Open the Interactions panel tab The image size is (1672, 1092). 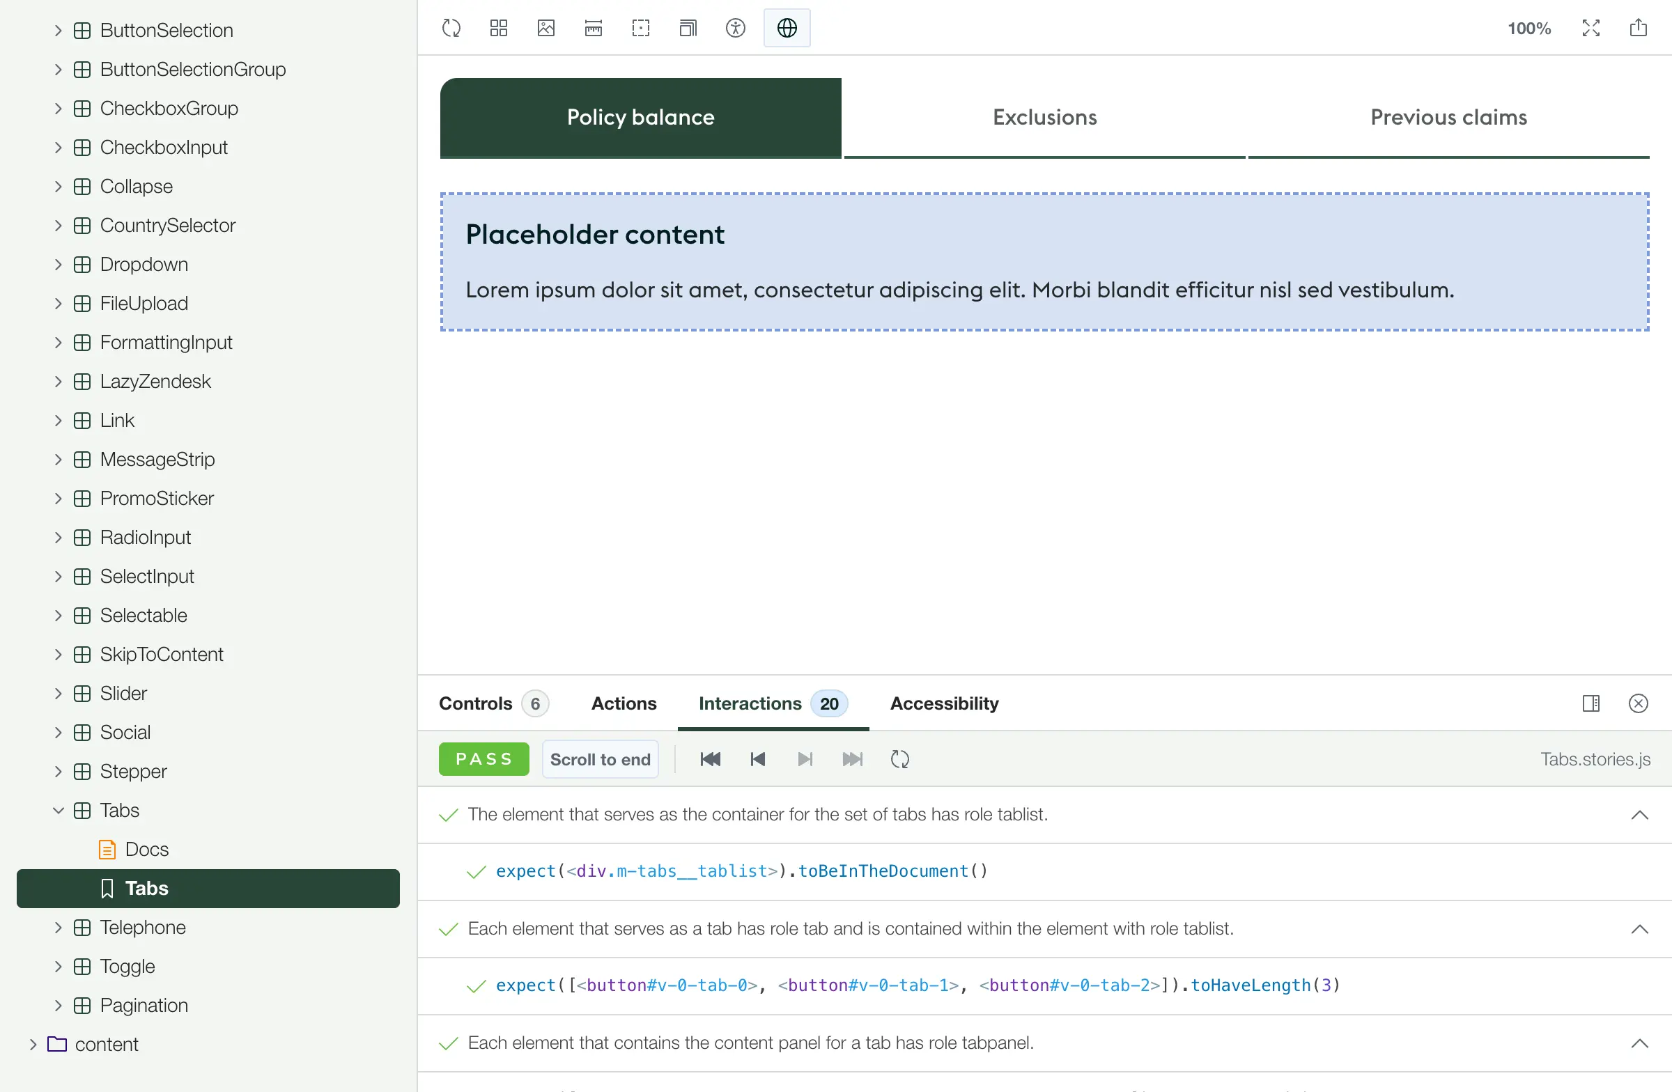pyautogui.click(x=773, y=703)
